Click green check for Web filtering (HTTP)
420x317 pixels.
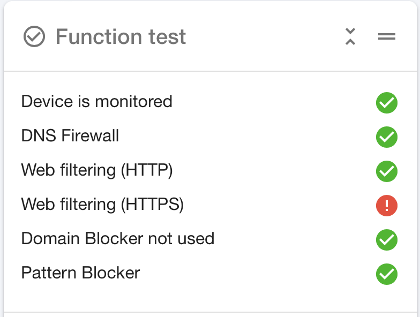coord(387,171)
